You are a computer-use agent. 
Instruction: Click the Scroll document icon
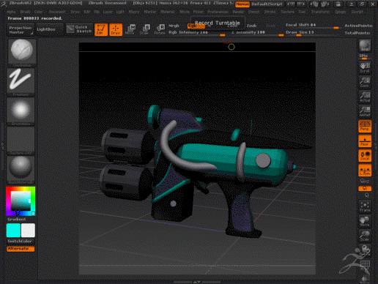pyautogui.click(x=365, y=67)
